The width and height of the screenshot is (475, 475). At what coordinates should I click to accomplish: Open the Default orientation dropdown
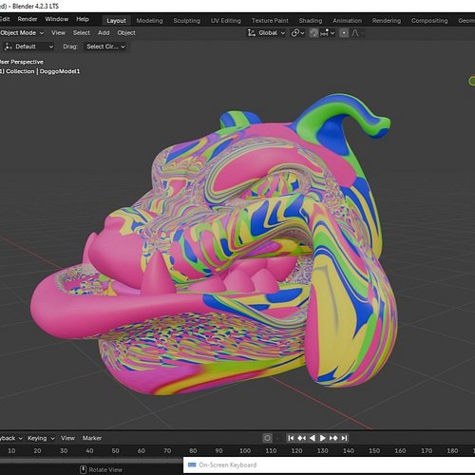click(x=28, y=47)
